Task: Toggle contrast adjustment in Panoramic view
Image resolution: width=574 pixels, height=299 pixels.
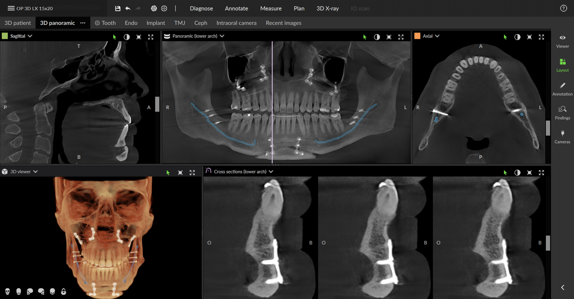Action: click(377, 37)
